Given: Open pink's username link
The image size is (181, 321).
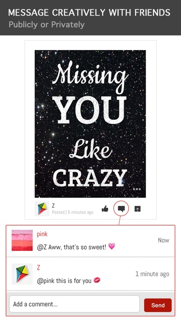Looking at the screenshot, I should click(x=42, y=234).
